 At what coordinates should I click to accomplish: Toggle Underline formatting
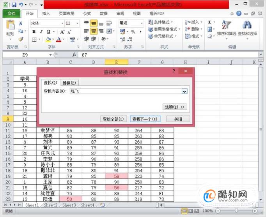coord(48,32)
